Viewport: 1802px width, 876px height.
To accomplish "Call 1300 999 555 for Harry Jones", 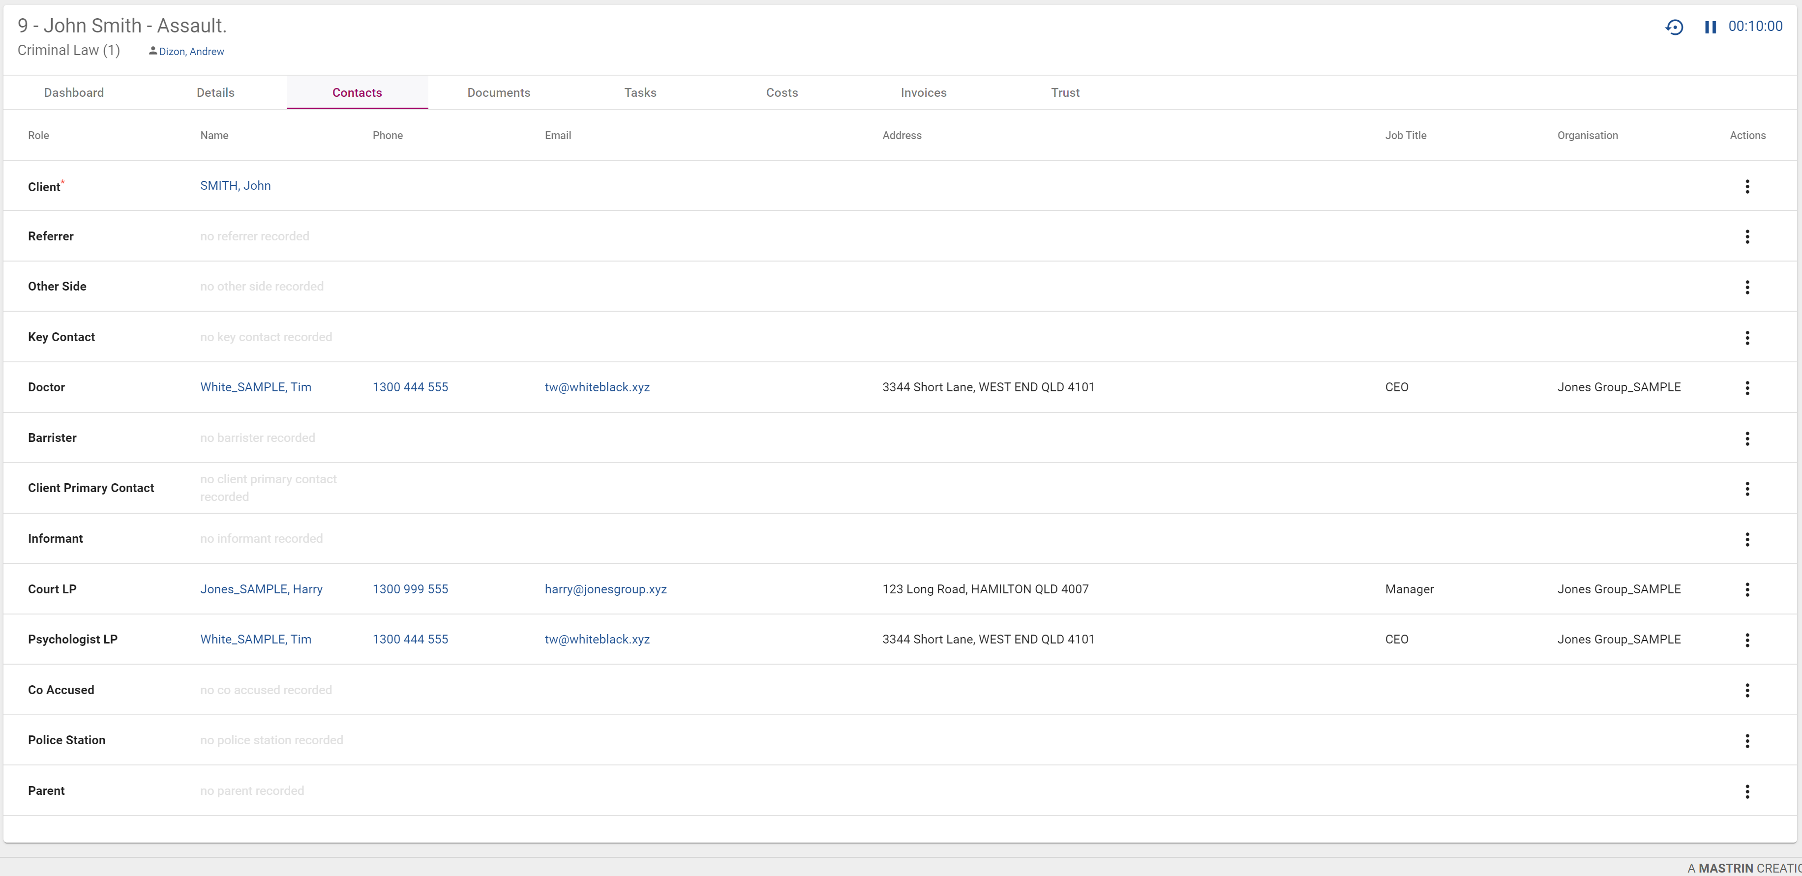I will coord(410,588).
